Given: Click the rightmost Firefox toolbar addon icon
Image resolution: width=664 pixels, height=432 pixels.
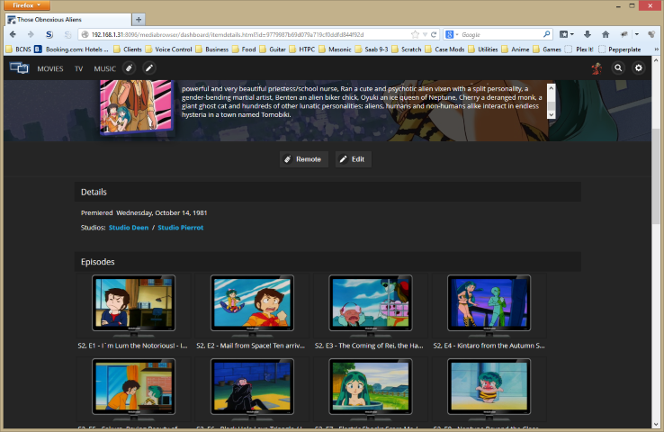Looking at the screenshot, I should (651, 34).
